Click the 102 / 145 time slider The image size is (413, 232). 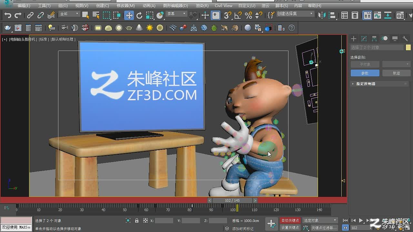(232, 200)
